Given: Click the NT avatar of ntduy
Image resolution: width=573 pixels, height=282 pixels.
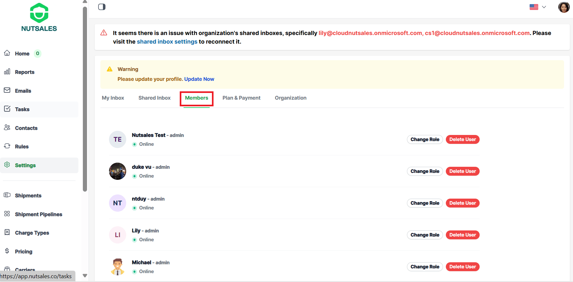Looking at the screenshot, I should [118, 203].
